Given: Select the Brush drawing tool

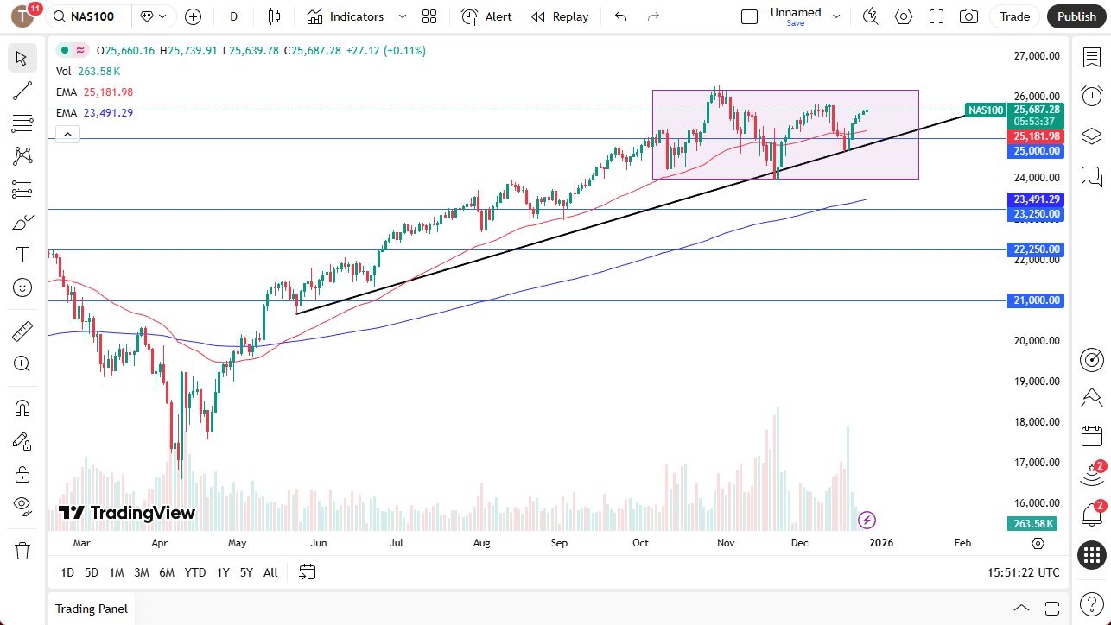Looking at the screenshot, I should click(x=22, y=222).
